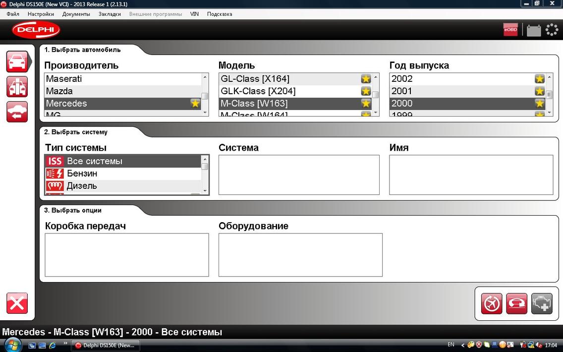Open the VIN menu
The width and height of the screenshot is (563, 352).
point(194,14)
